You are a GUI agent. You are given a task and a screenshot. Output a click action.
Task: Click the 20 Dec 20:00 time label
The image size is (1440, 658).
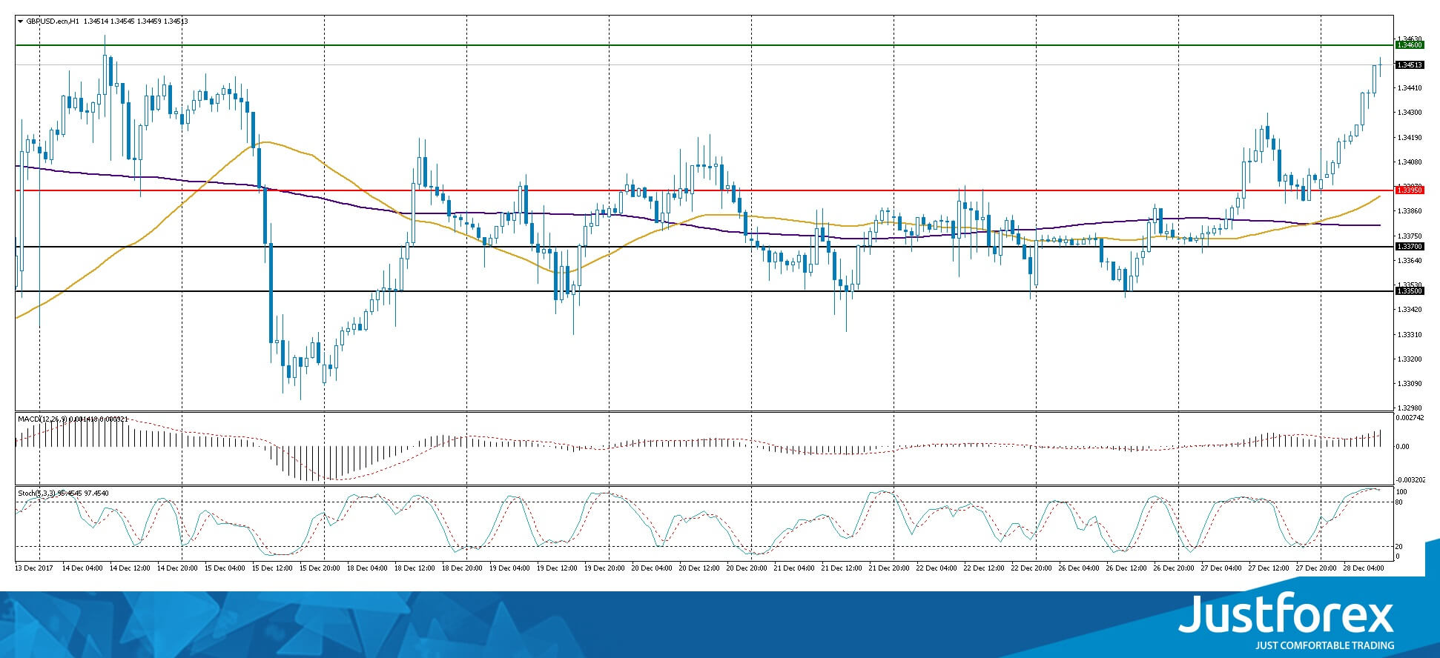747,568
